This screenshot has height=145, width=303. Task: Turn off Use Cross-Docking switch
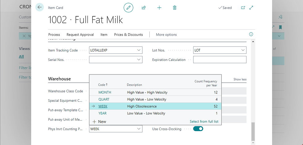tap(198, 129)
